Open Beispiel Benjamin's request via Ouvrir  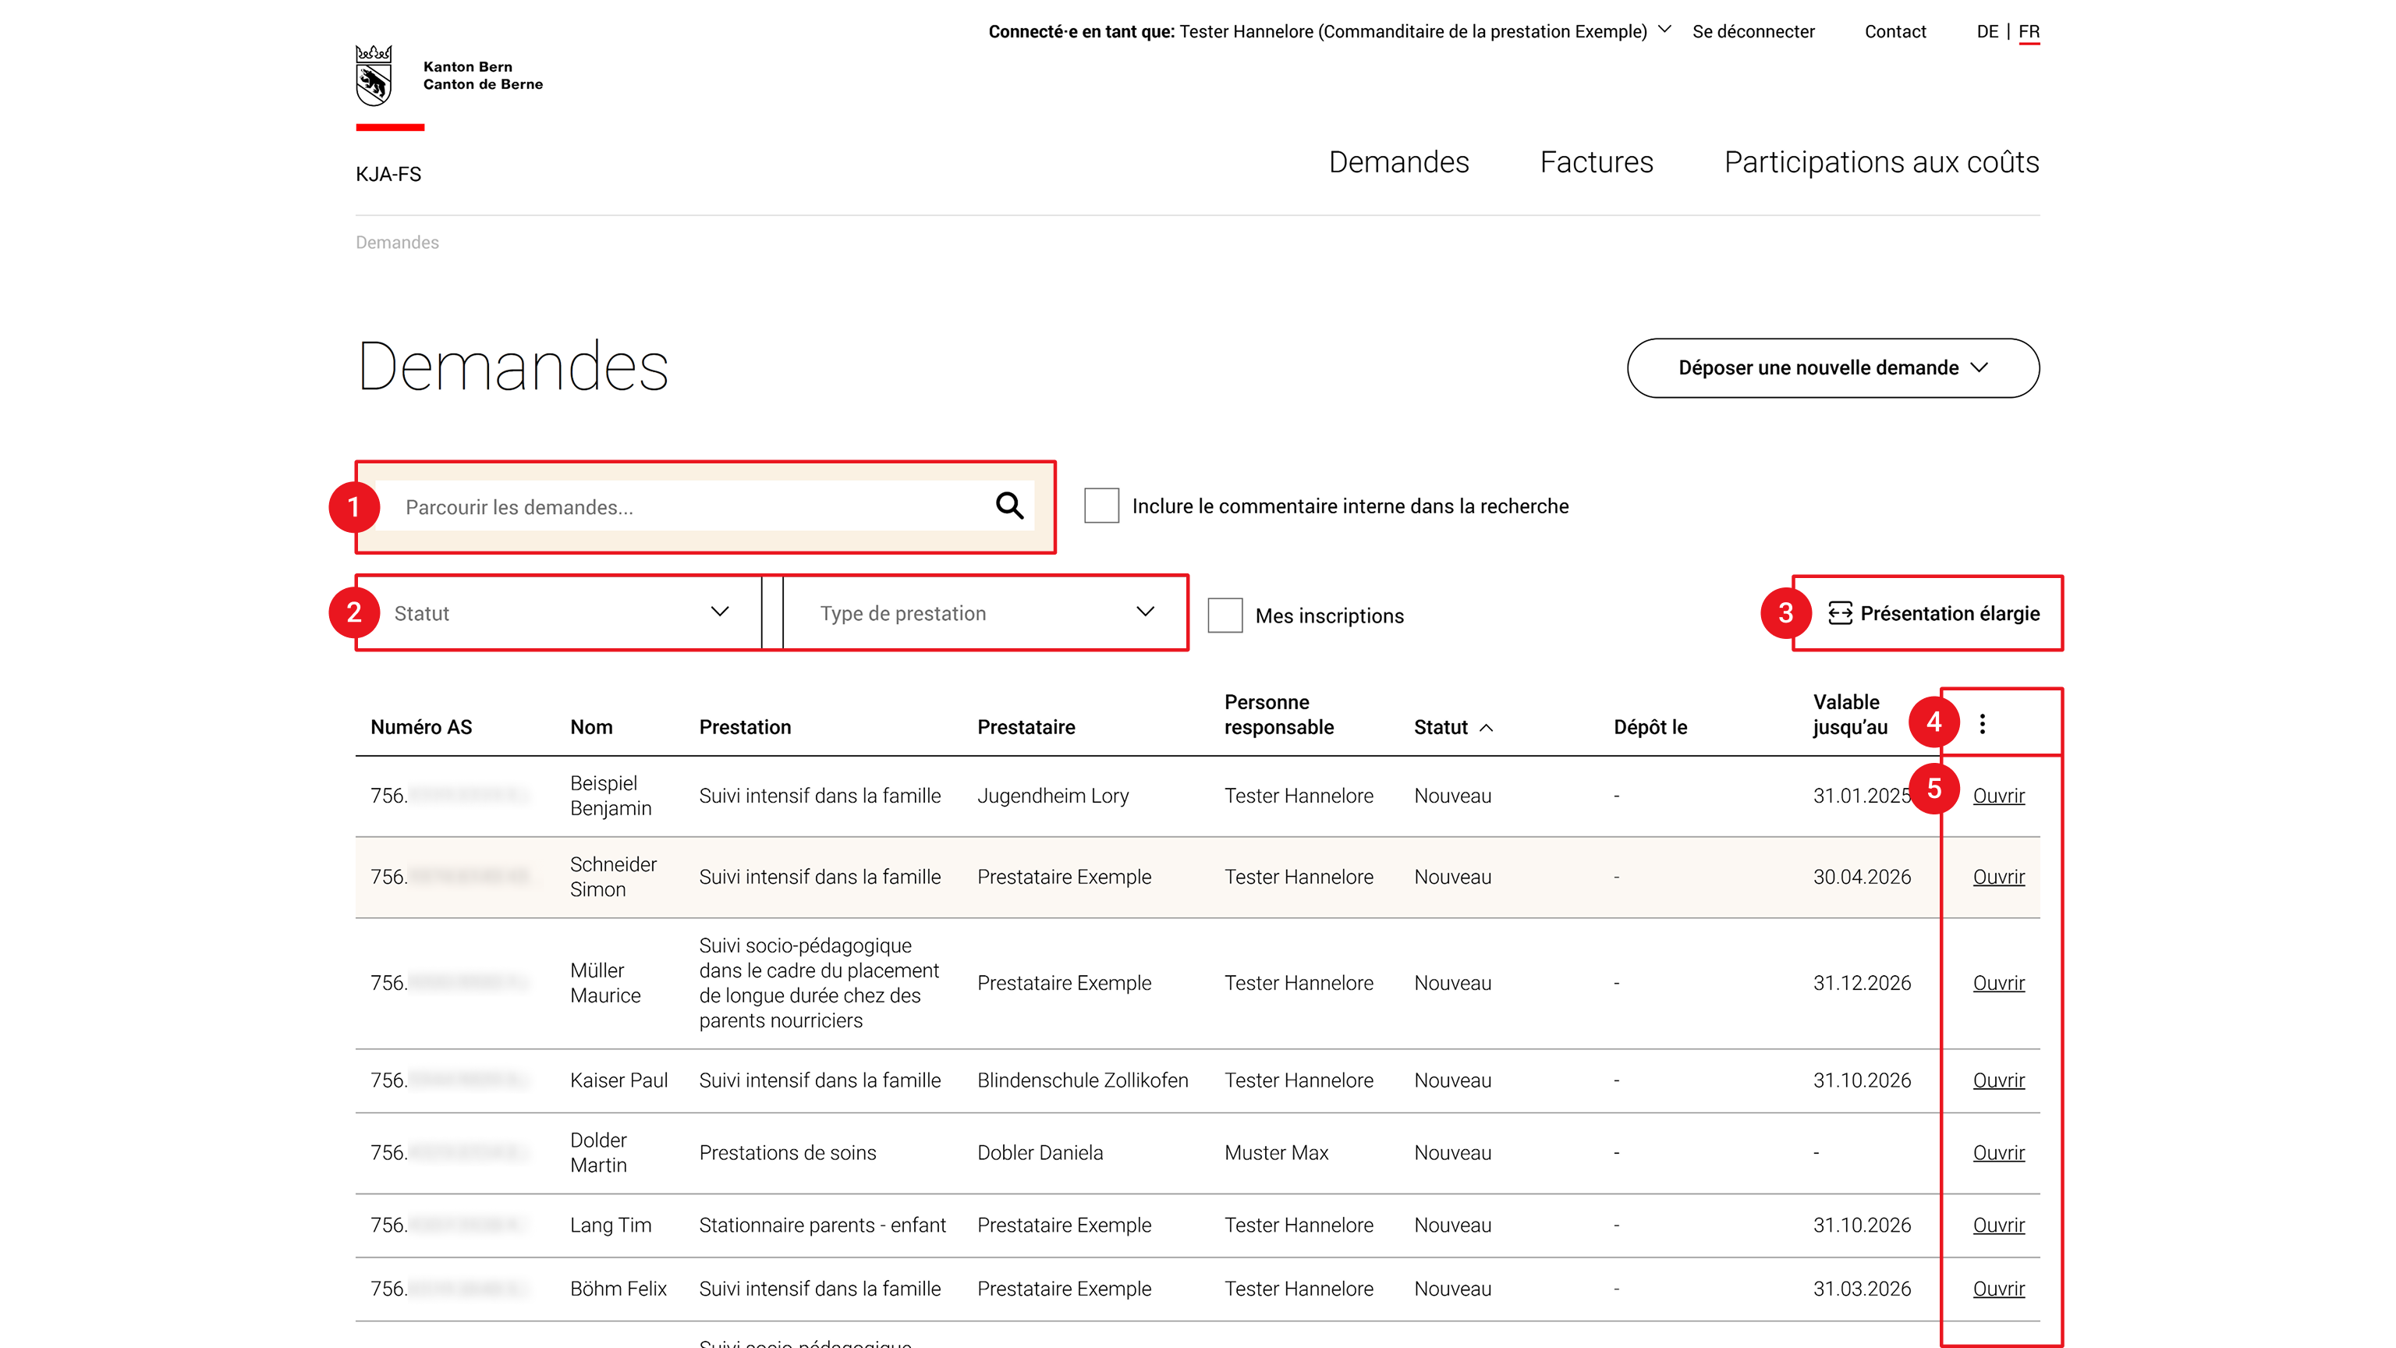point(1998,796)
